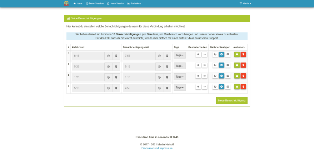Image resolution: width=314 pixels, height=156 pixels.
Task: Save notification in row 0
Action: [237, 55]
